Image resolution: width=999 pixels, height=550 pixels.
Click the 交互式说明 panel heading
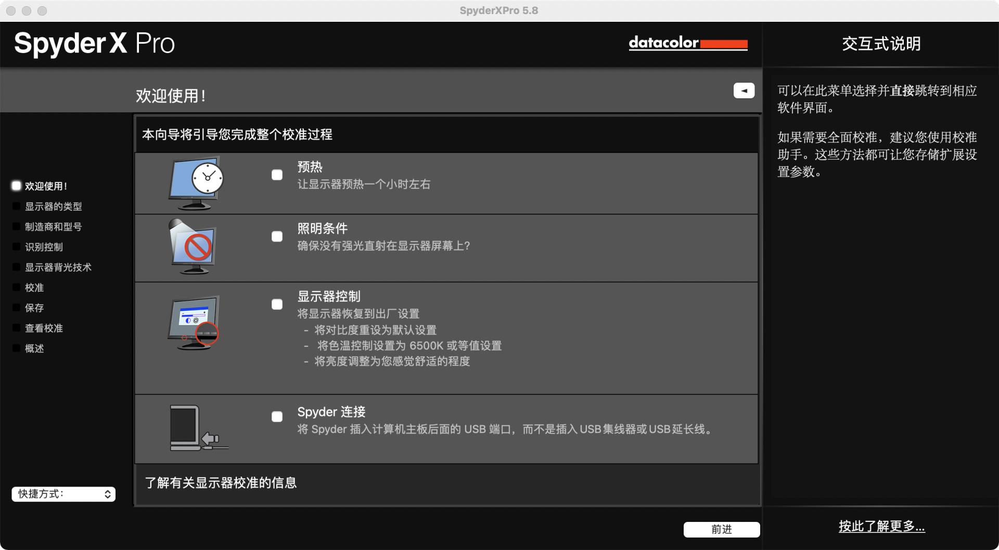click(881, 44)
